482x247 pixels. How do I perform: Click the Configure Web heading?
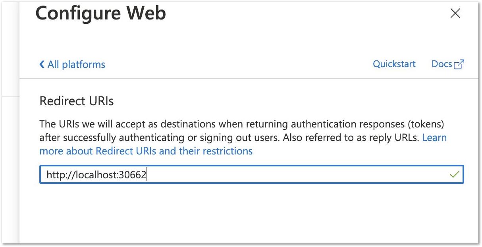click(101, 14)
